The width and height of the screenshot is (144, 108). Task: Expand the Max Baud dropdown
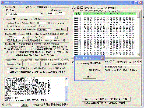coord(56,38)
